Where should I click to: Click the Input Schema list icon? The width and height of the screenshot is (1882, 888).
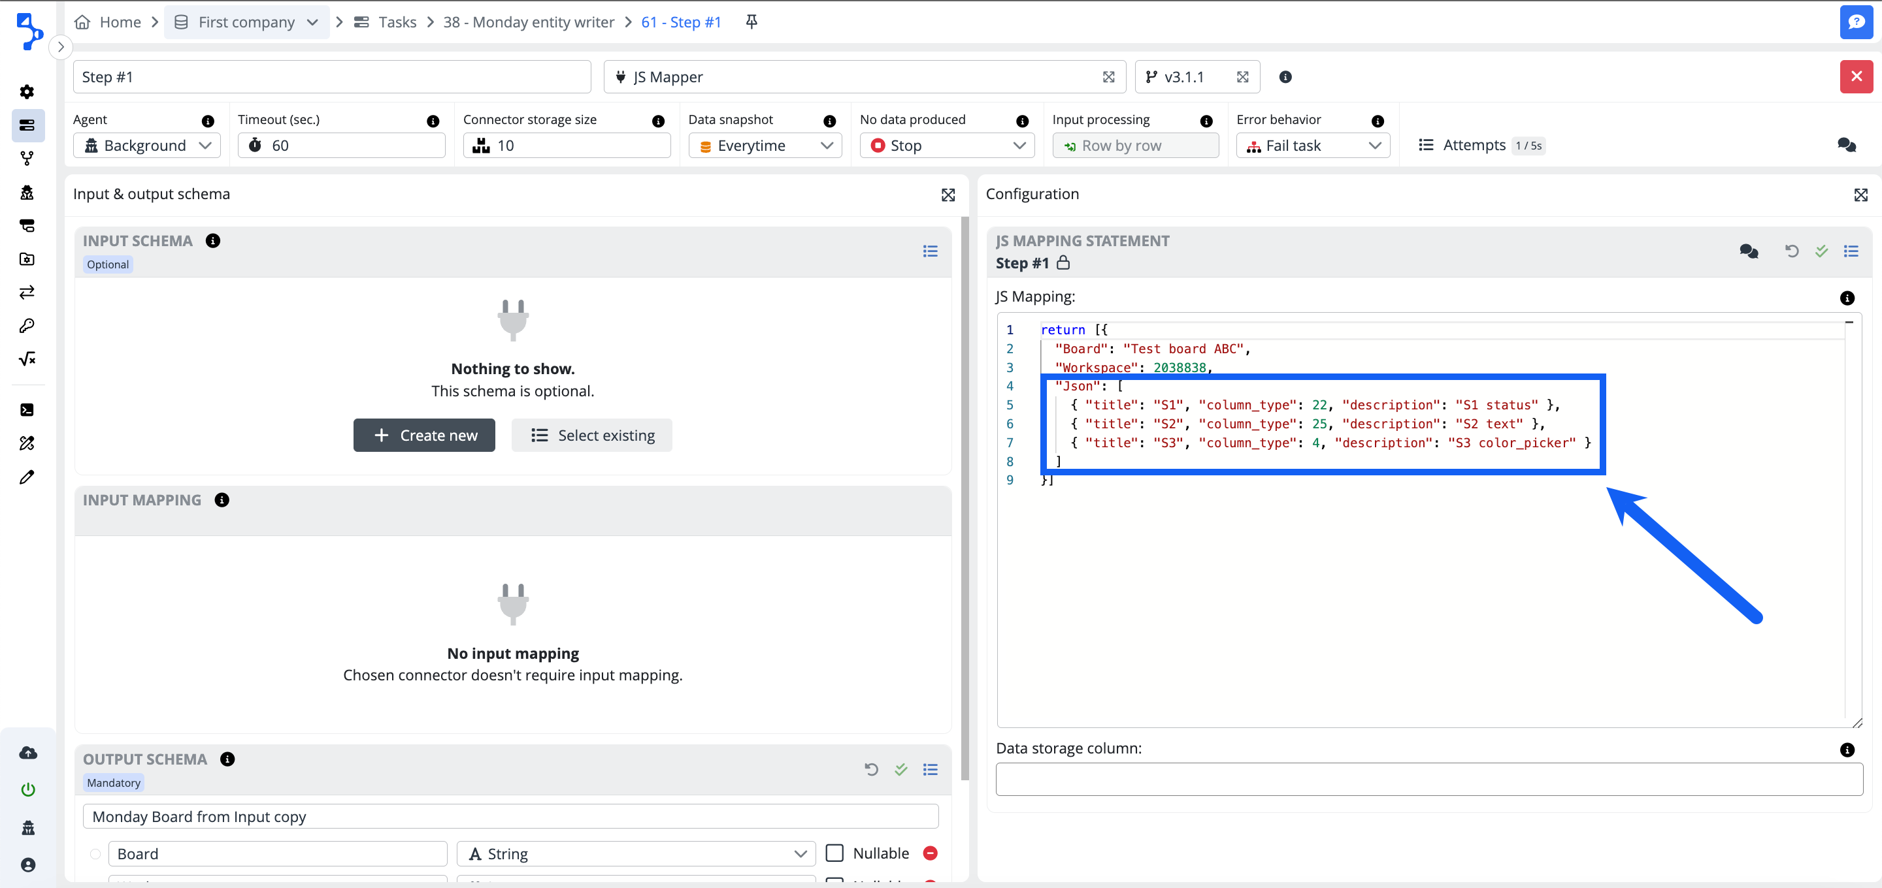[x=929, y=251]
